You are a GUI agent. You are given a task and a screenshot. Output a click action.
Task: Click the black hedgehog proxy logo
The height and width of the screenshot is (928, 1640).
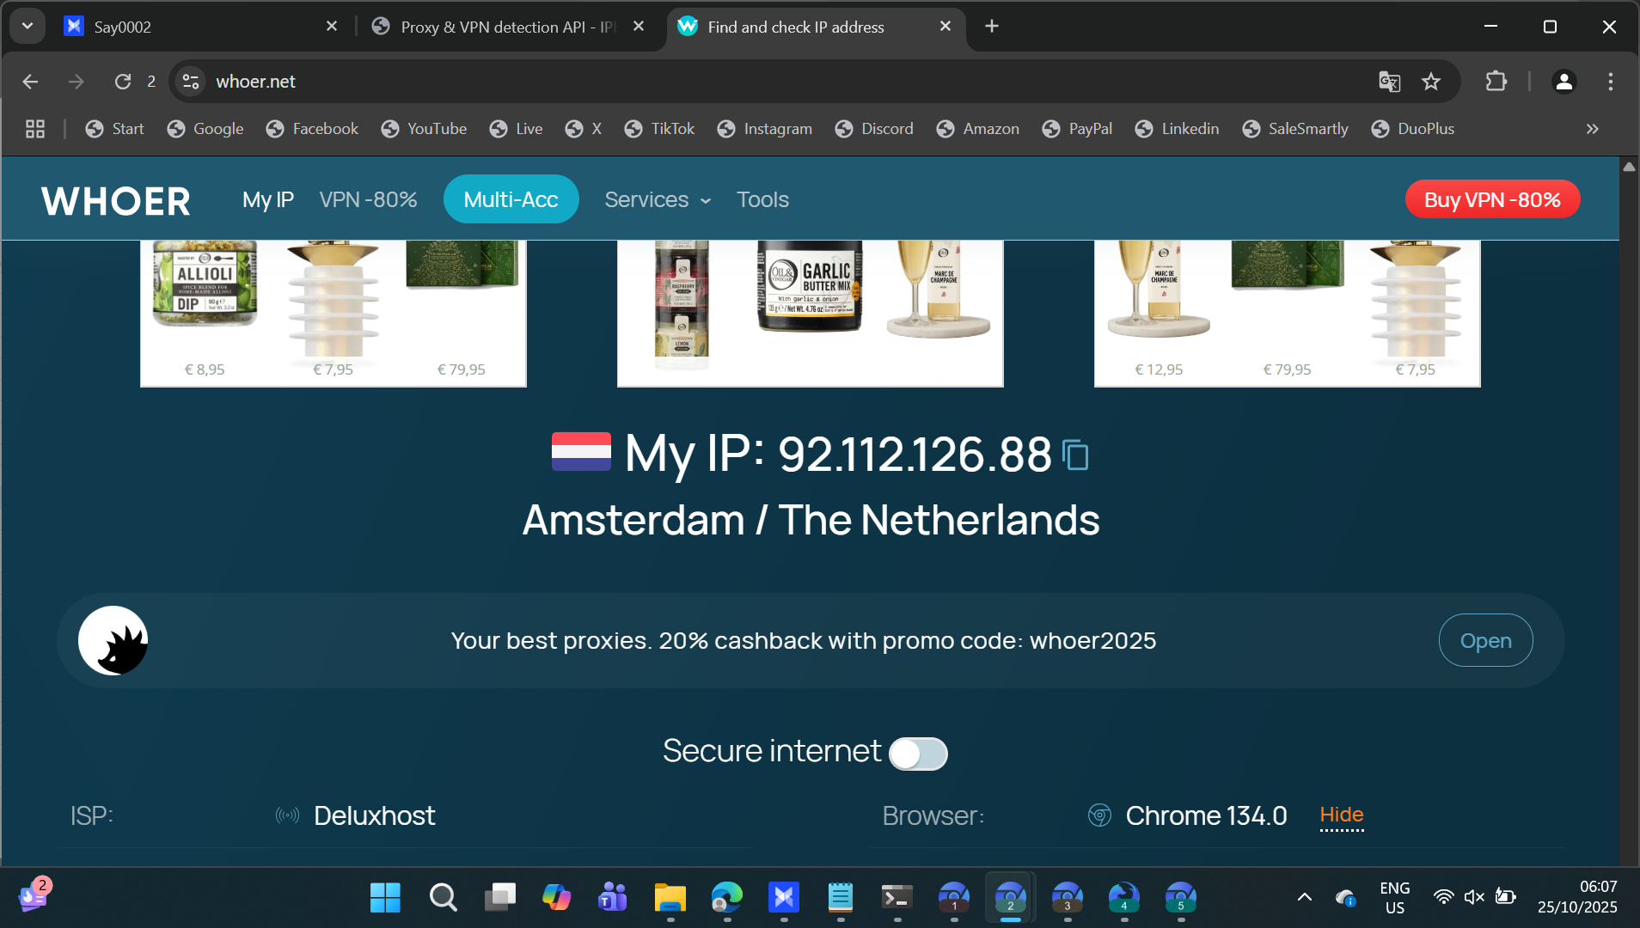[113, 641]
